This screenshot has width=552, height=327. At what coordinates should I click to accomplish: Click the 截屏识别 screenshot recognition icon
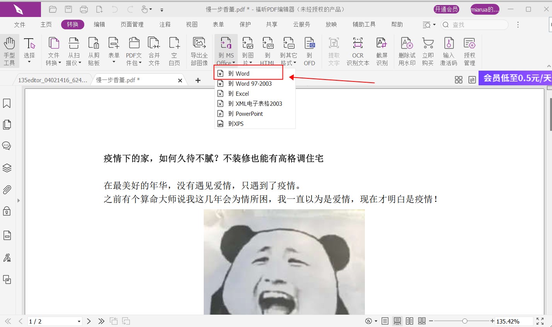[x=382, y=50]
